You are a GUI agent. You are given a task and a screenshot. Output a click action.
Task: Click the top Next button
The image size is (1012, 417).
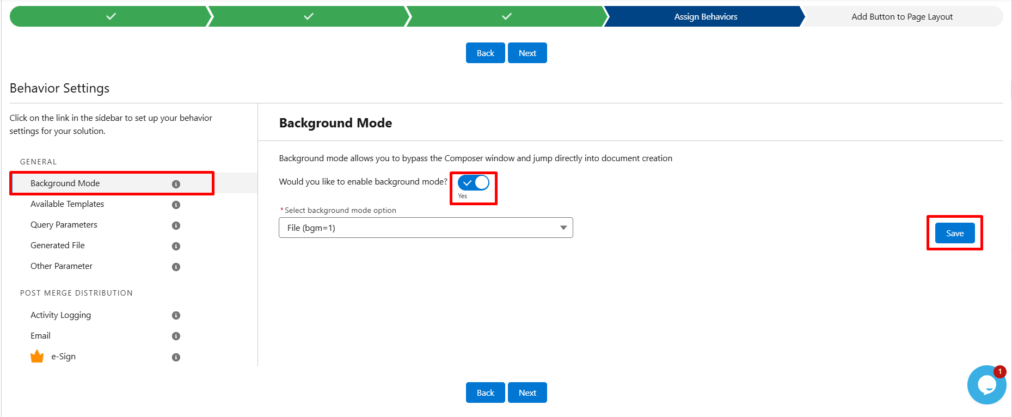click(527, 53)
